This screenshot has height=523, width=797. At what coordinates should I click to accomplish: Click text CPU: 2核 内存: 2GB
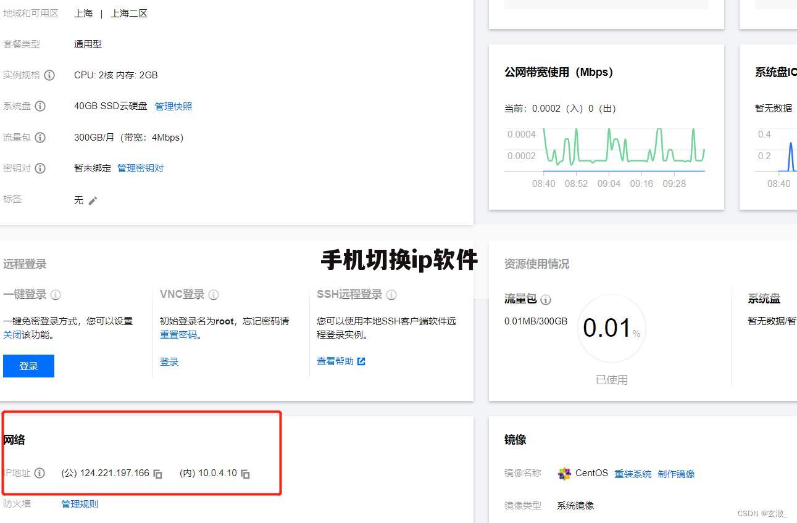coord(116,75)
